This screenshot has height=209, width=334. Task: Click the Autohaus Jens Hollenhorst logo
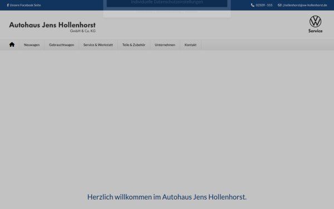[52, 27]
